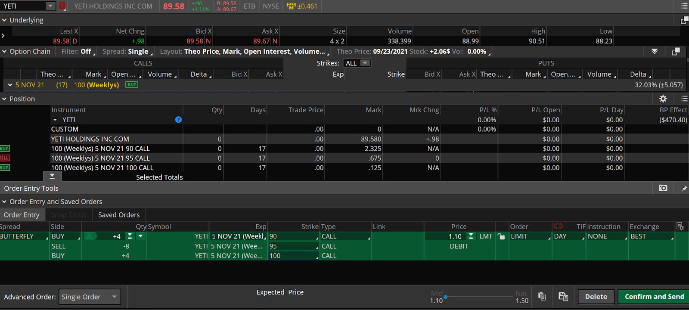The width and height of the screenshot is (689, 310).
Task: Click the BUY tag beside 100 CALL
Action: pyautogui.click(x=4, y=167)
